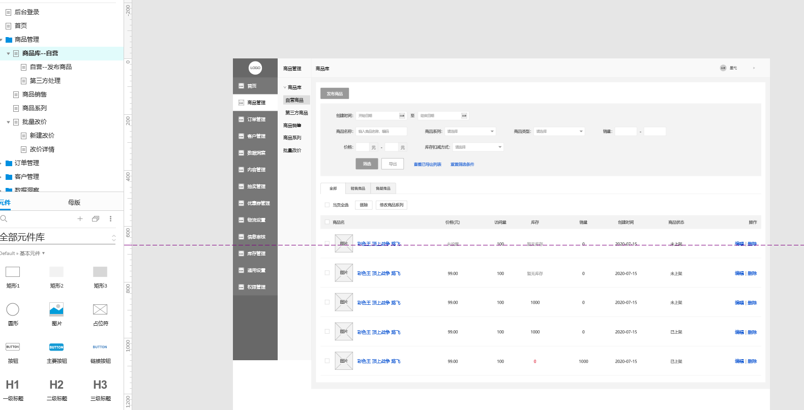804x410 pixels.
Task: Collapse the 批量改价 page node
Action: tap(8, 122)
